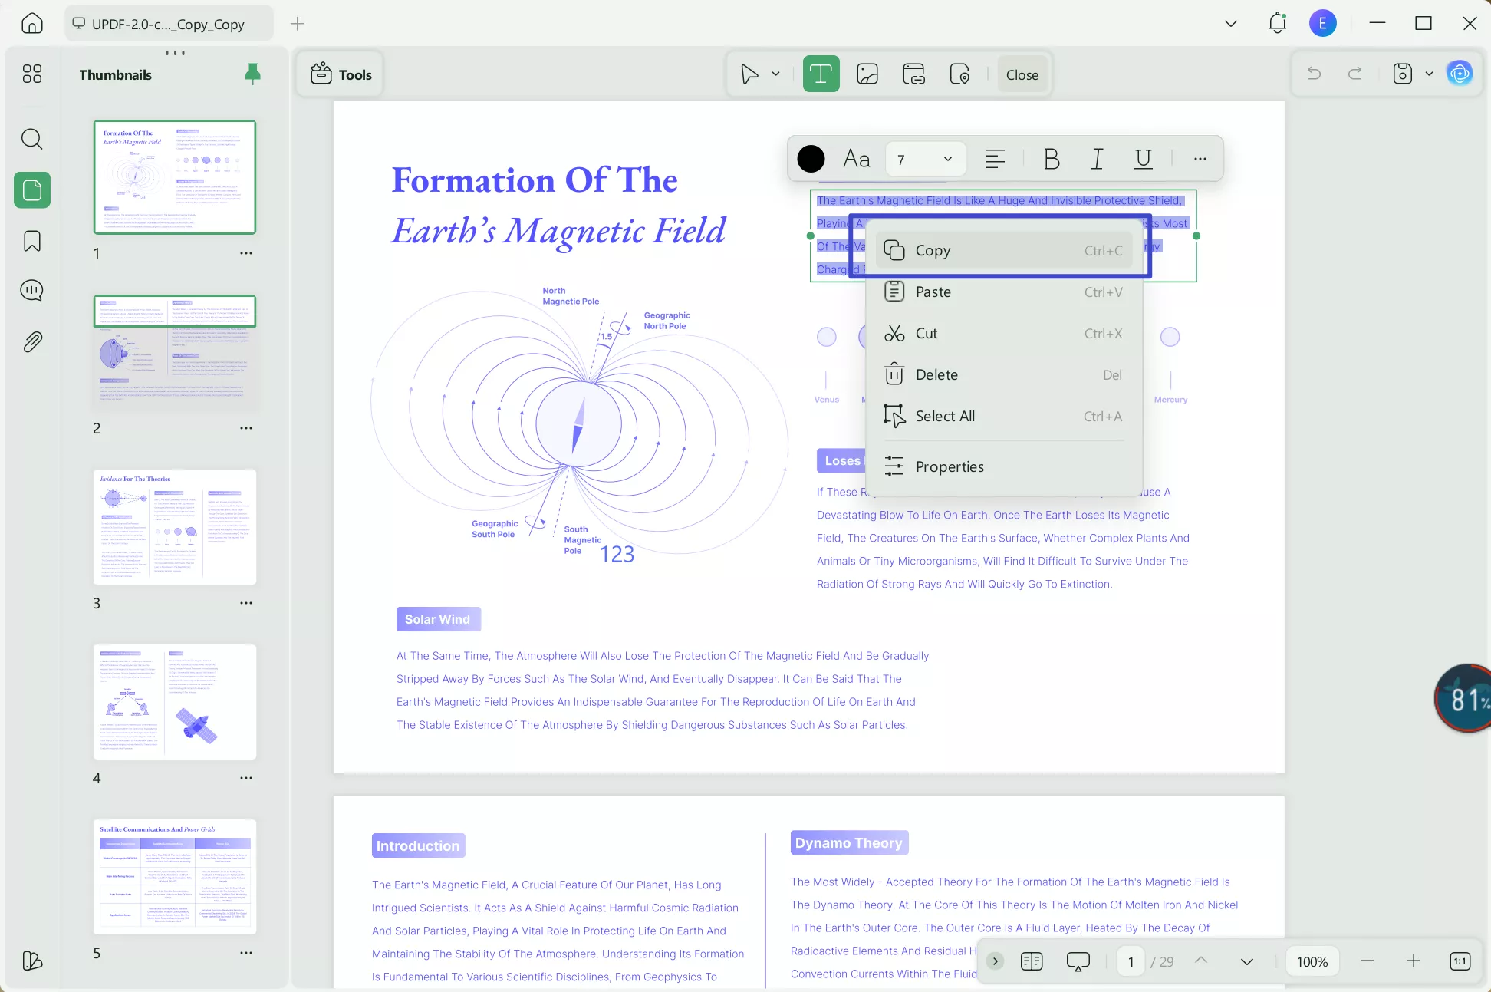The image size is (1491, 992).
Task: Select the Edit Image tool
Action: coord(867,74)
